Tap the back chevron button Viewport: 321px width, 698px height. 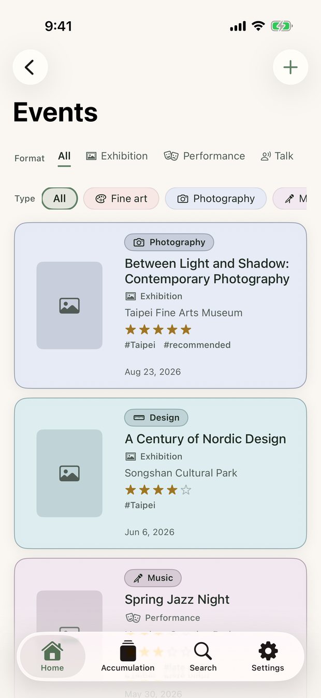click(30, 67)
